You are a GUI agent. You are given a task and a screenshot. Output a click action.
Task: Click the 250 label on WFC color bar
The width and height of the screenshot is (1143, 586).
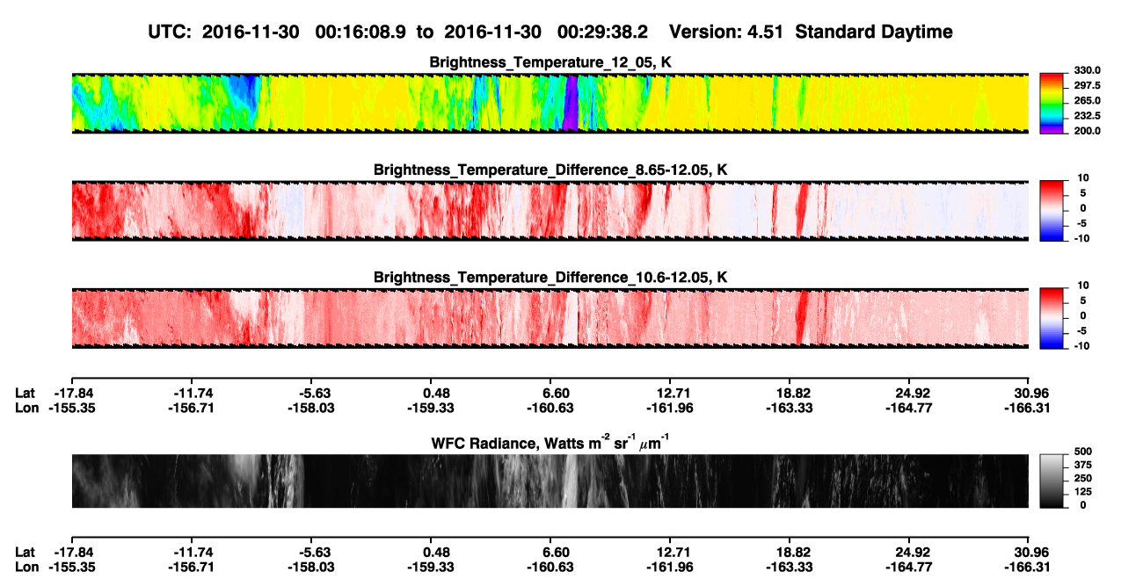pos(1081,478)
